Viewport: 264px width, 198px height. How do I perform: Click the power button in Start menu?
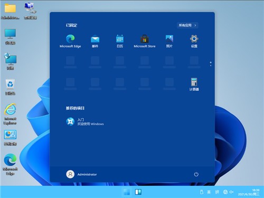196,174
